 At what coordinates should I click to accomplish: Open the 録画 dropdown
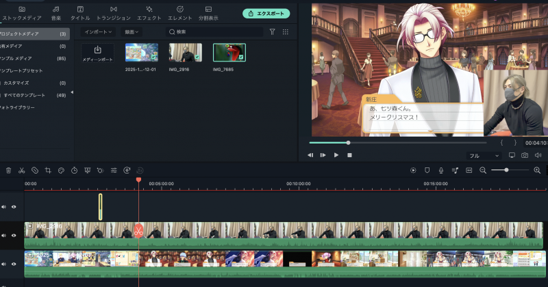pyautogui.click(x=132, y=31)
